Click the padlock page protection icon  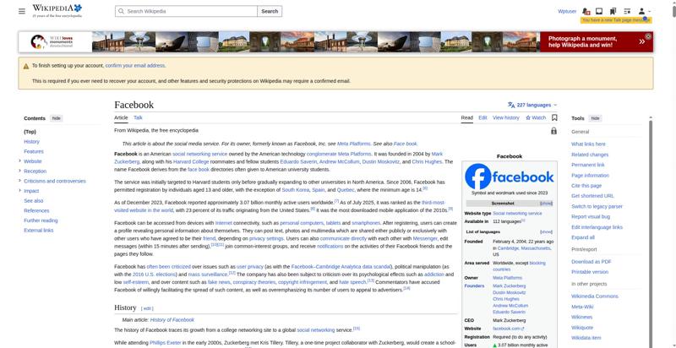(554, 131)
